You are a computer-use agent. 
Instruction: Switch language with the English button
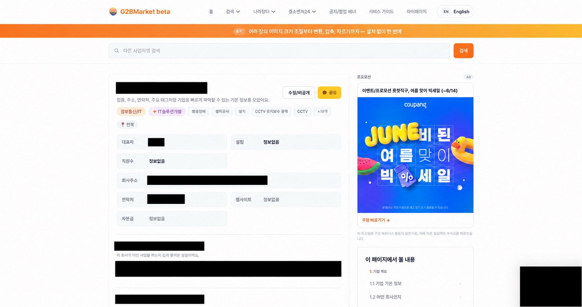[455, 11]
